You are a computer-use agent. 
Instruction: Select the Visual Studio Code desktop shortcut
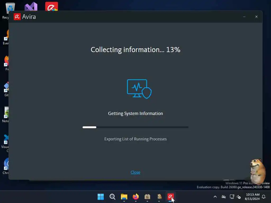coord(6,143)
